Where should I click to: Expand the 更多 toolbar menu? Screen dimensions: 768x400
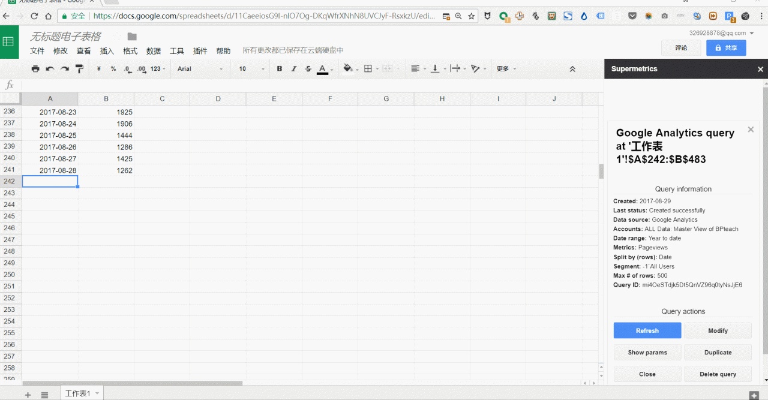coord(506,69)
